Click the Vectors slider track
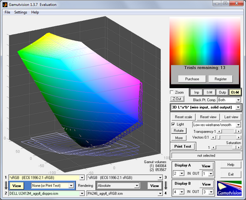 pyautogui.click(x=226, y=137)
